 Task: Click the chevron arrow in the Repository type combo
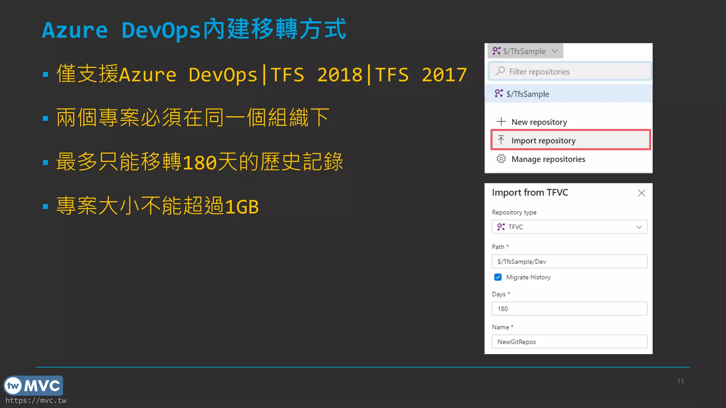coord(639,227)
